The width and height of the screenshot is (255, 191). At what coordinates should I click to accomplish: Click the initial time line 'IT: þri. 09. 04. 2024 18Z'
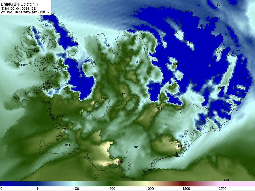(x=18, y=8)
